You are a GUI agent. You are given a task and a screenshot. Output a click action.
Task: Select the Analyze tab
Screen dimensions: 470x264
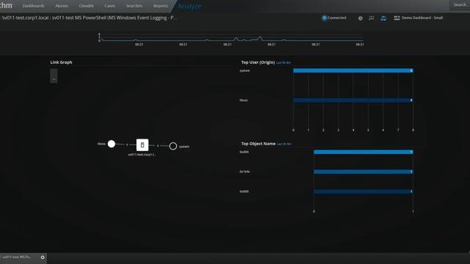click(x=189, y=7)
